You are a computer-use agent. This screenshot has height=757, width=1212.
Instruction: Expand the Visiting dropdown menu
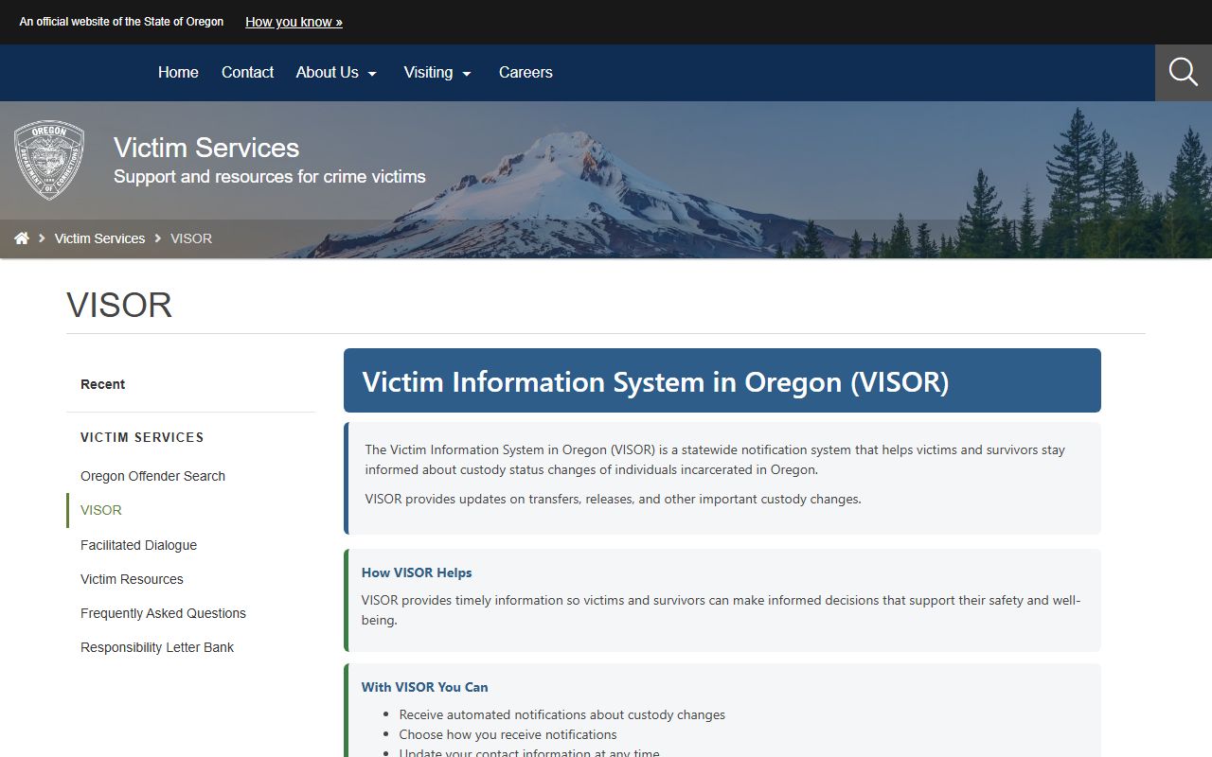tap(437, 72)
